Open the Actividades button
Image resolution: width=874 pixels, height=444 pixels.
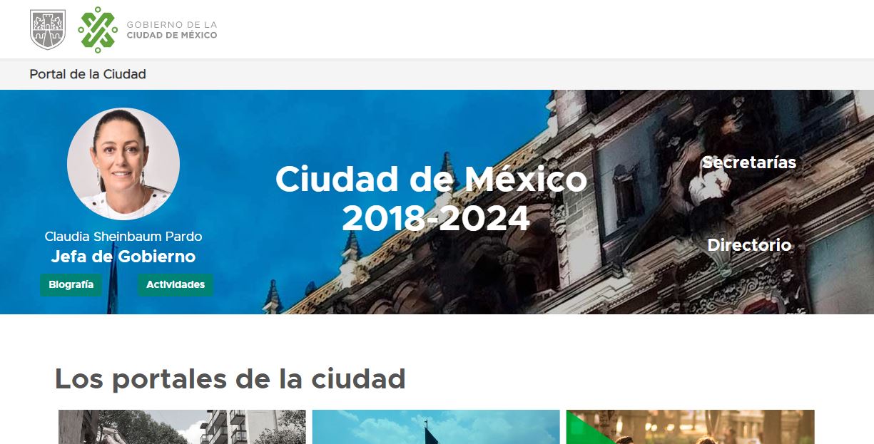pos(176,284)
